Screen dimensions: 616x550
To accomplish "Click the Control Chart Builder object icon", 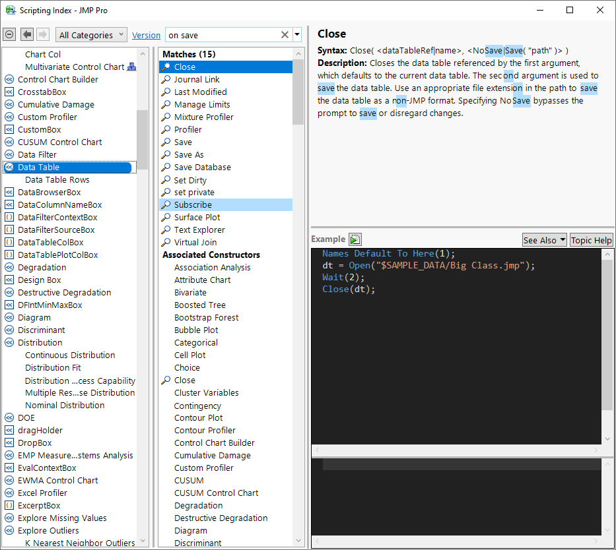I will (9, 79).
